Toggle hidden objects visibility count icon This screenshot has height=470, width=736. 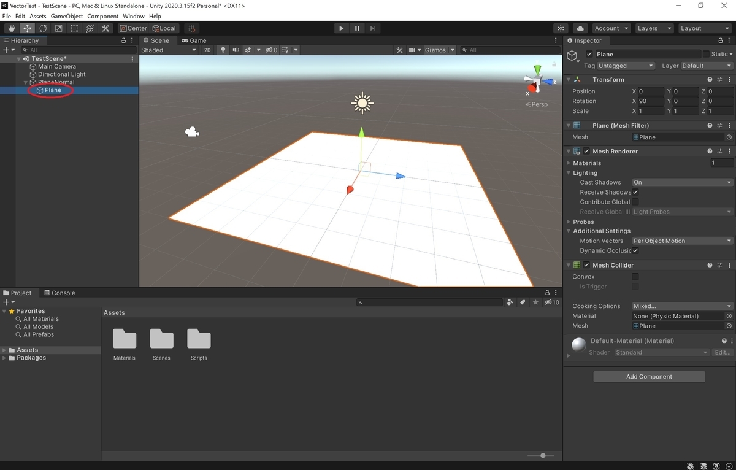(x=271, y=50)
